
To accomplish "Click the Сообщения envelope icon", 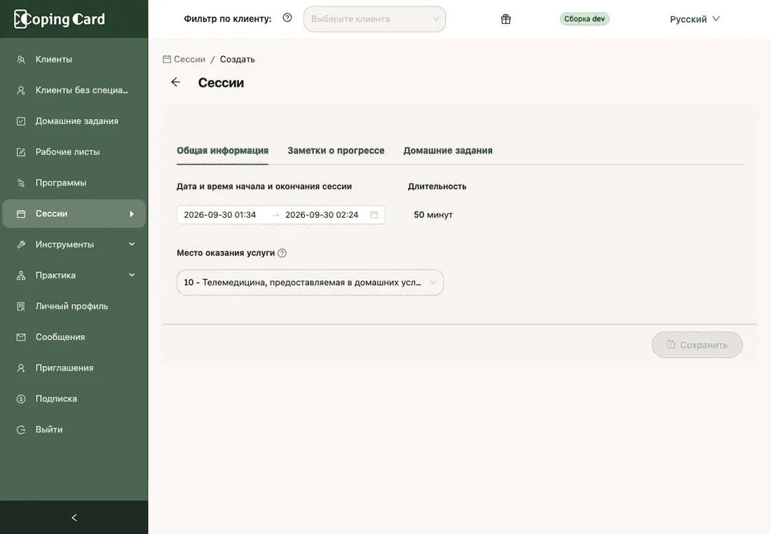I will pyautogui.click(x=20, y=337).
